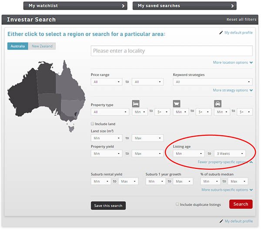The width and height of the screenshot is (261, 231).
Task: Open the car spaces 5+ maximum dropdown
Action: pyautogui.click(x=244, y=112)
